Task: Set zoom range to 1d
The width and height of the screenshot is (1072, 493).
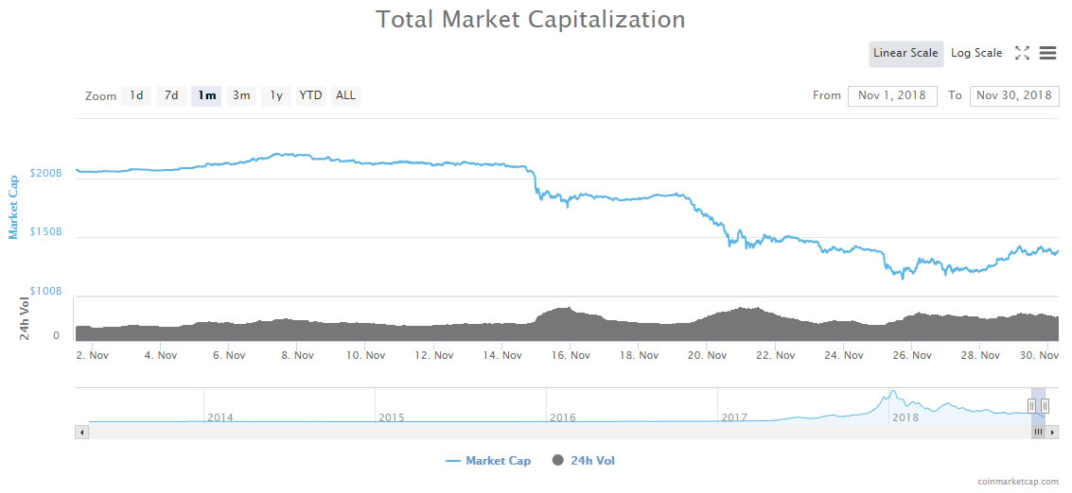Action: pos(137,95)
